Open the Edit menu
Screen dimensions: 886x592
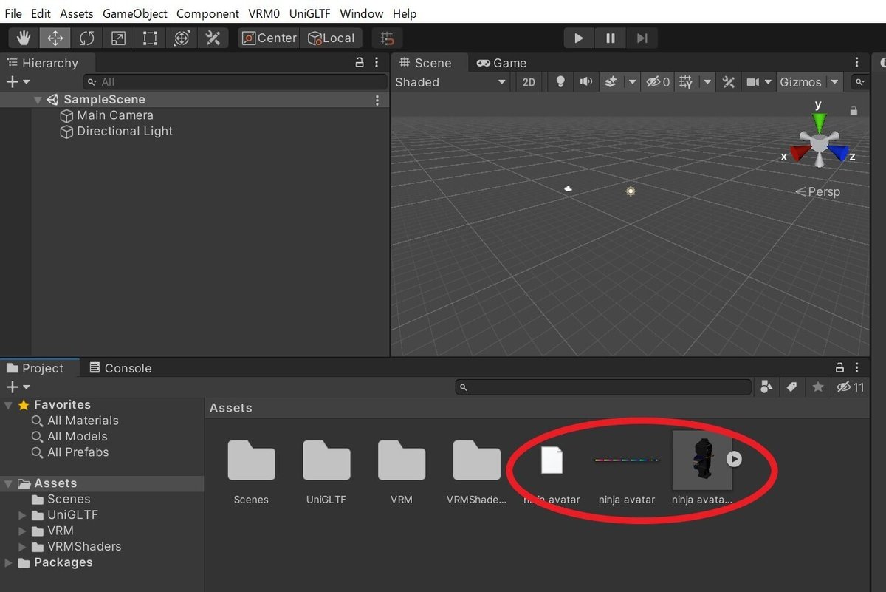[x=41, y=13]
